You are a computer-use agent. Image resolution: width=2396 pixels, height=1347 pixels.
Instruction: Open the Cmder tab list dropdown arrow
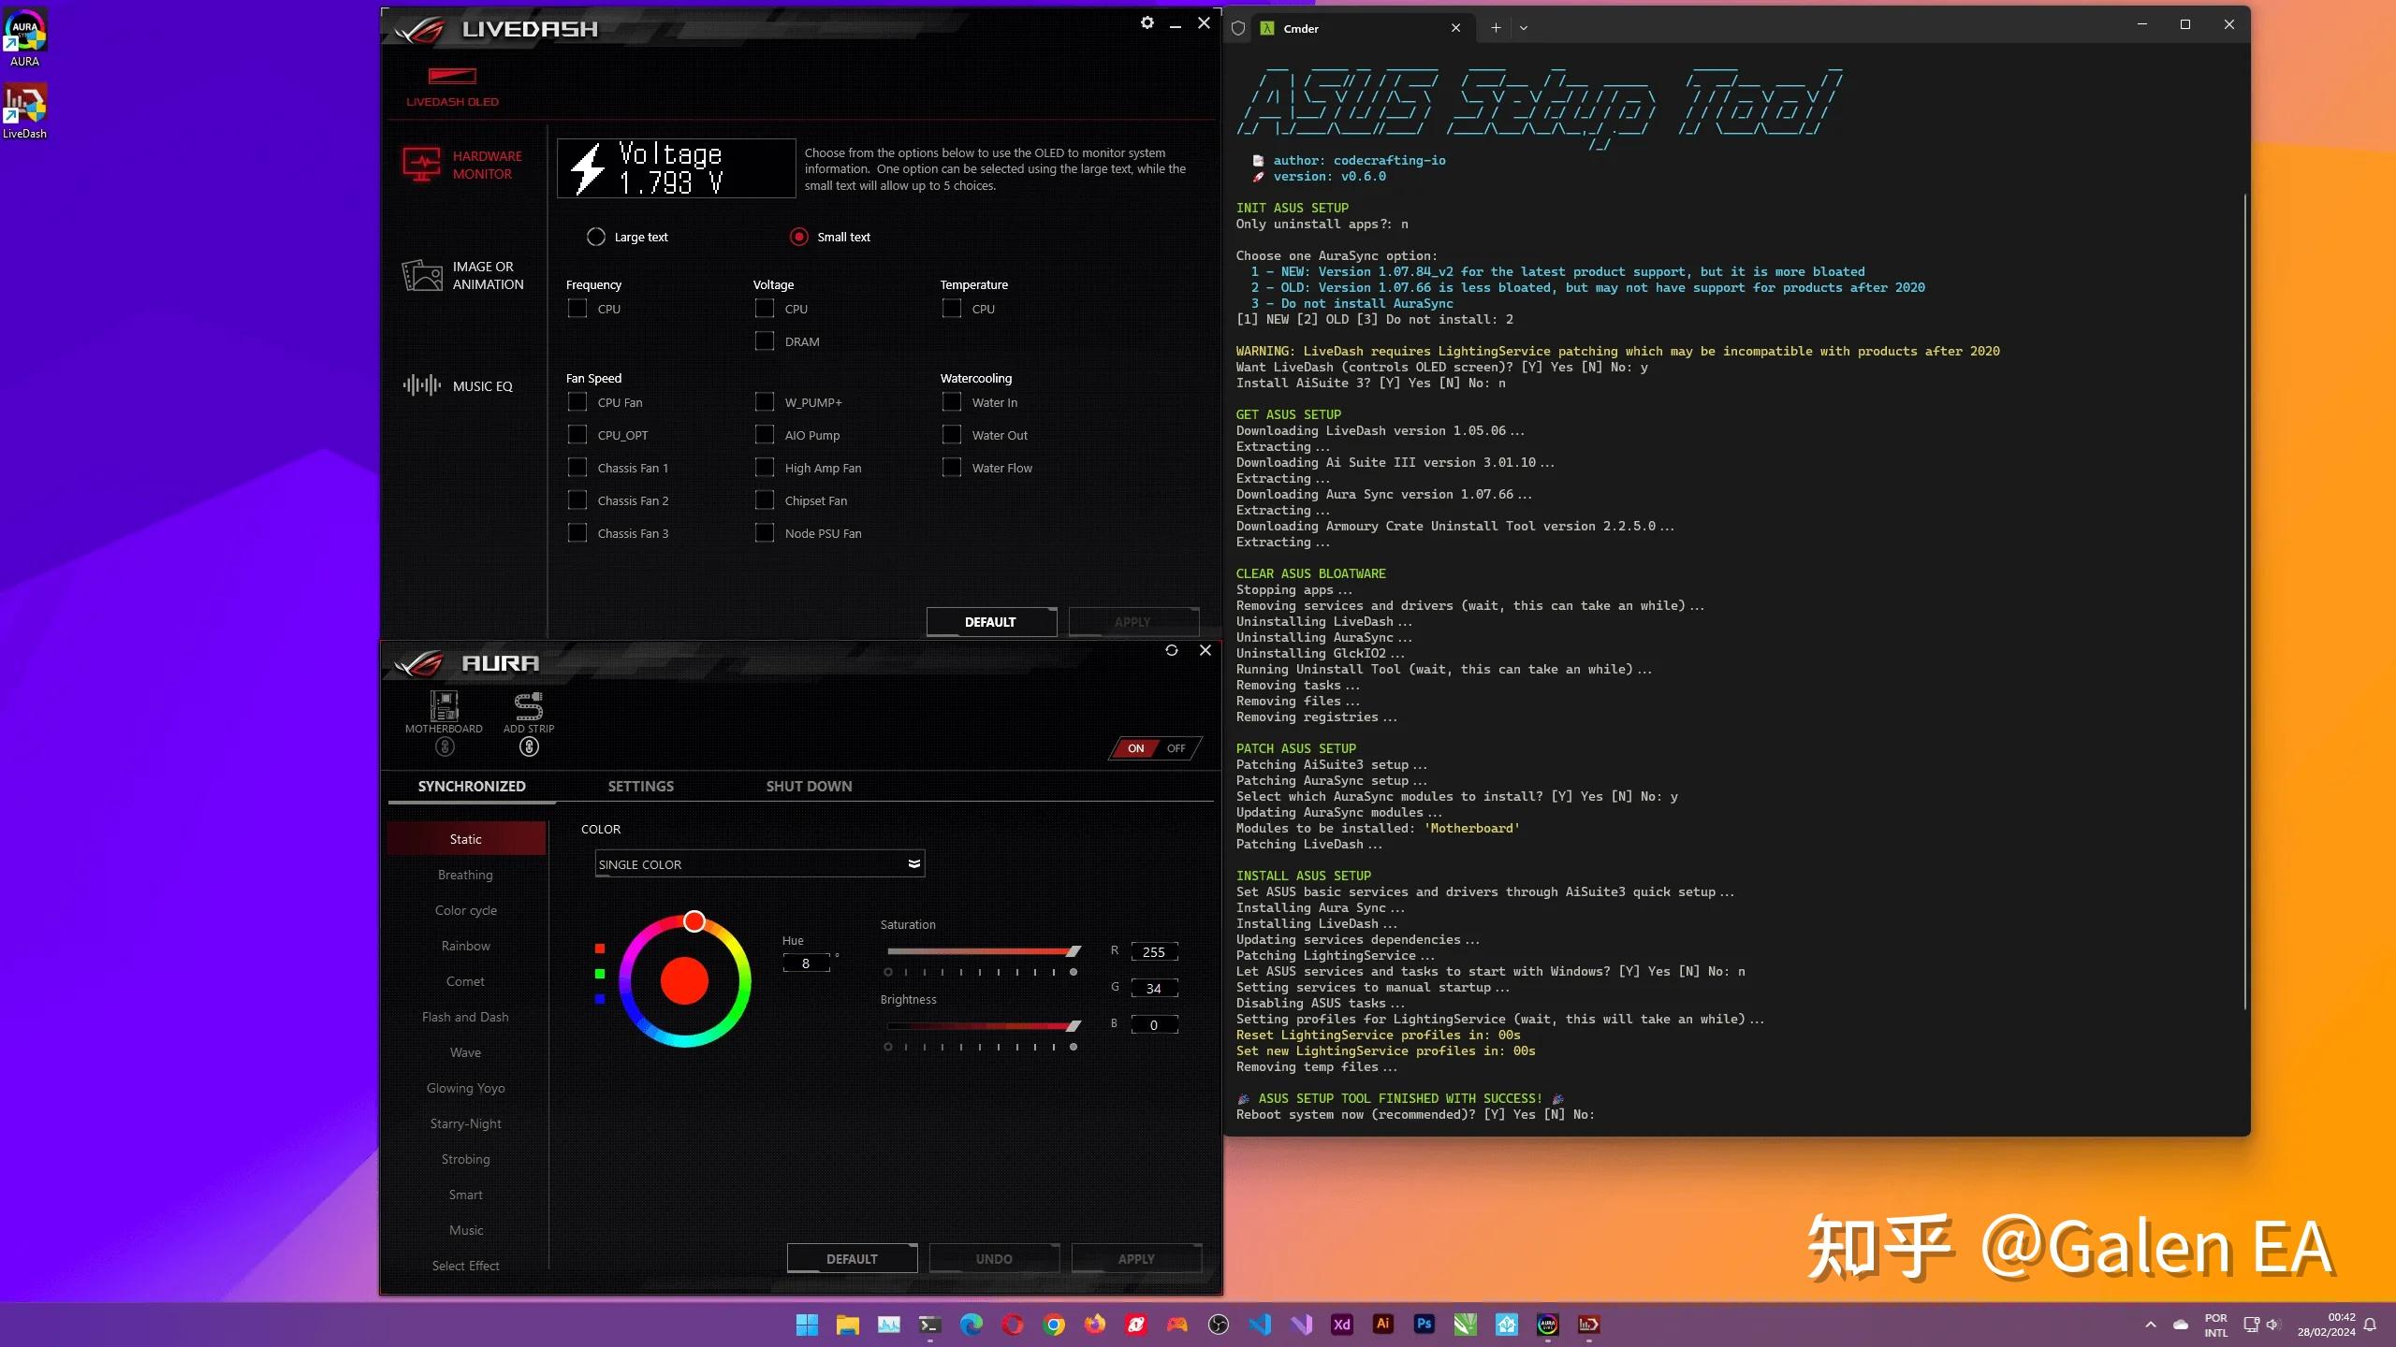(1524, 28)
